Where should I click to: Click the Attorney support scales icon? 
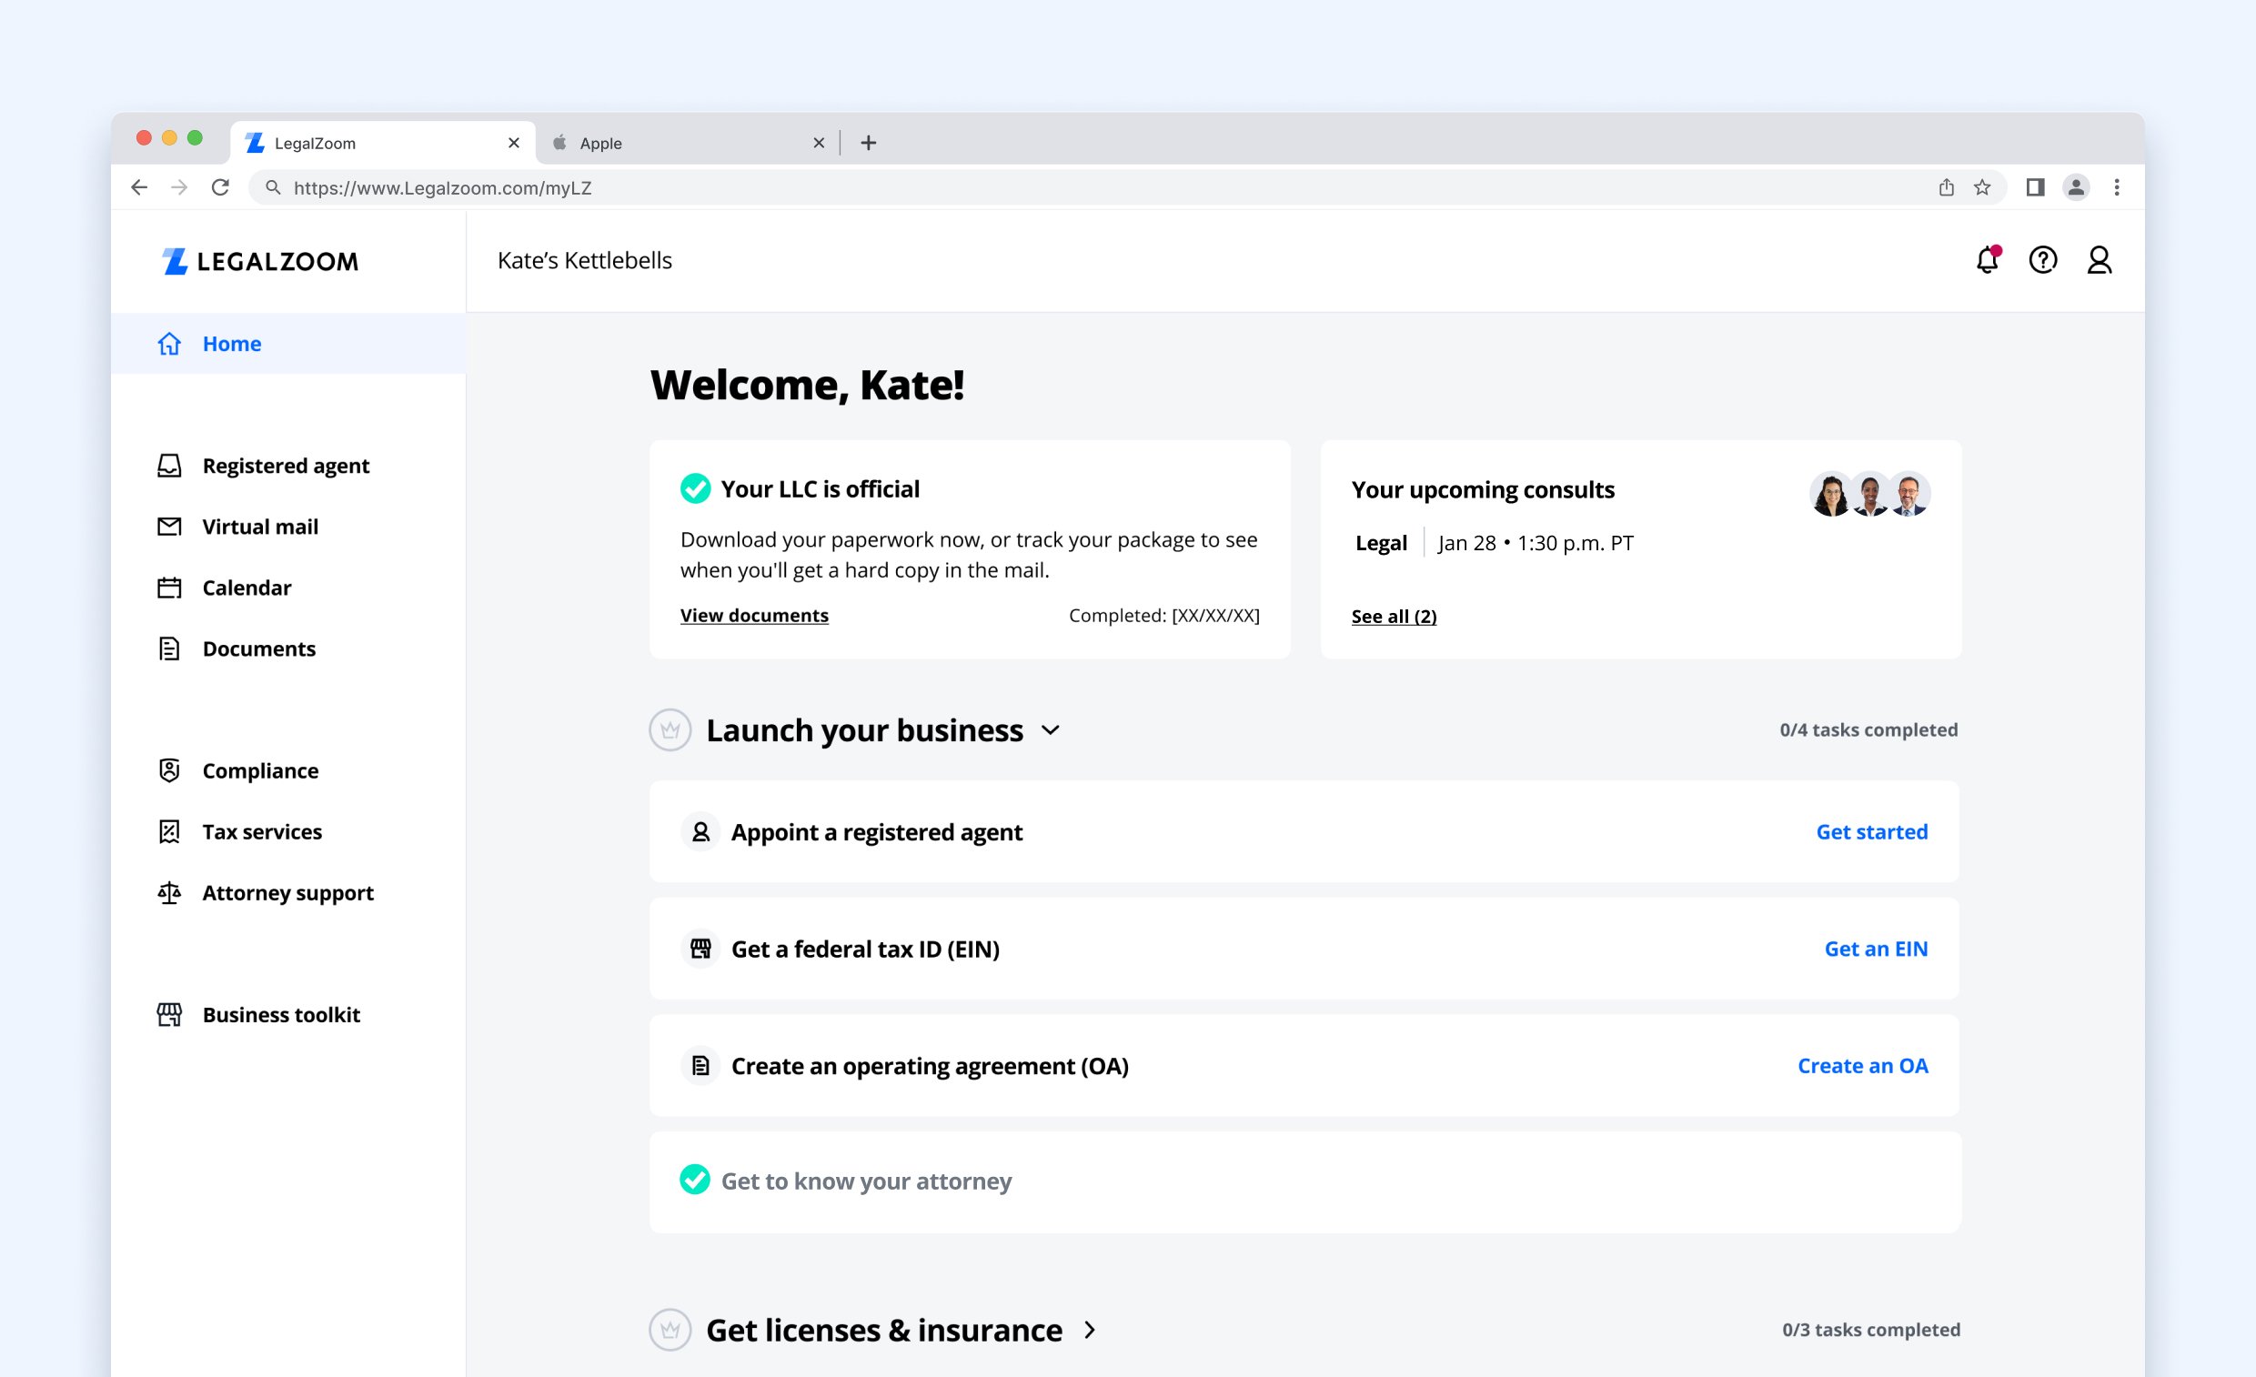pos(169,892)
